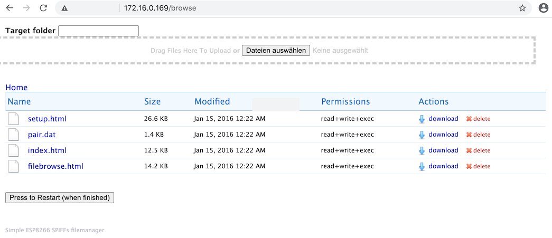Click the read+write+exec permissions of index.html
552x238 pixels.
pyautogui.click(x=348, y=150)
